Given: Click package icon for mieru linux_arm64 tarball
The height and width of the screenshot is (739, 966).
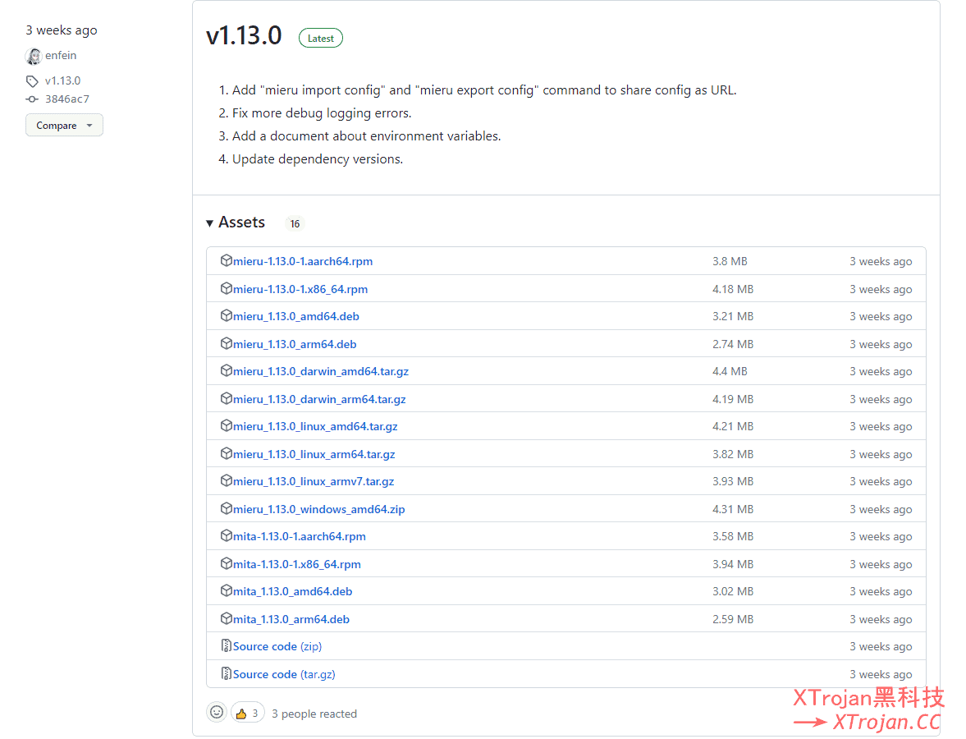Looking at the screenshot, I should 226,453.
